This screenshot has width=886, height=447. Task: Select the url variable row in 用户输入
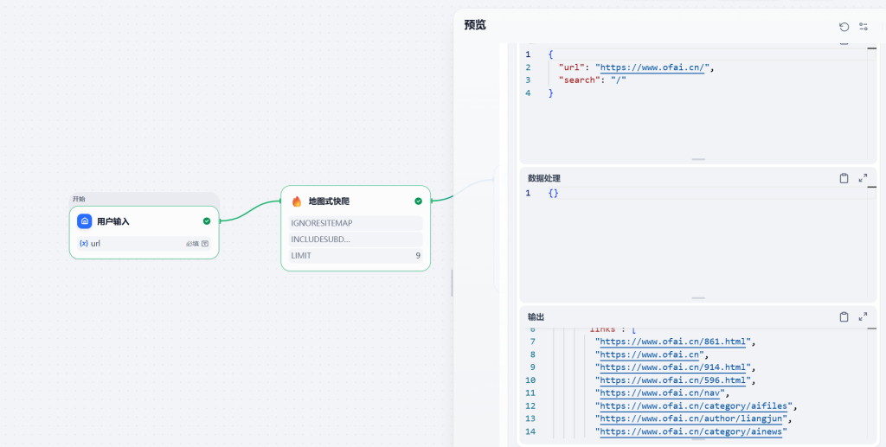[144, 244]
